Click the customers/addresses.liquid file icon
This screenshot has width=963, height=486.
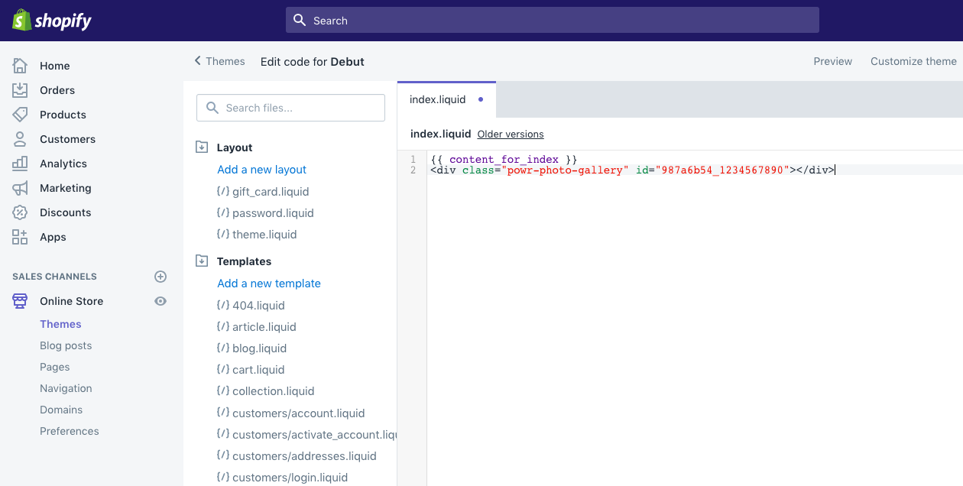tap(222, 455)
